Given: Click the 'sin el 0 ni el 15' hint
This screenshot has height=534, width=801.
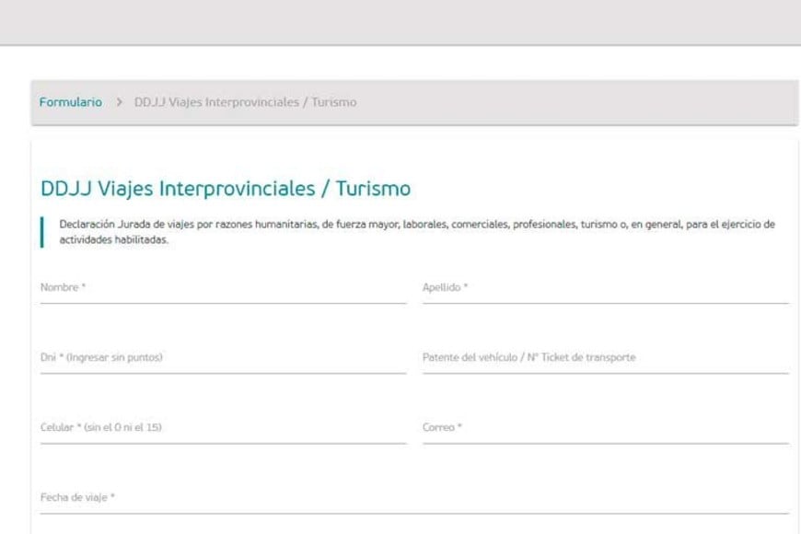Looking at the screenshot, I should [122, 427].
